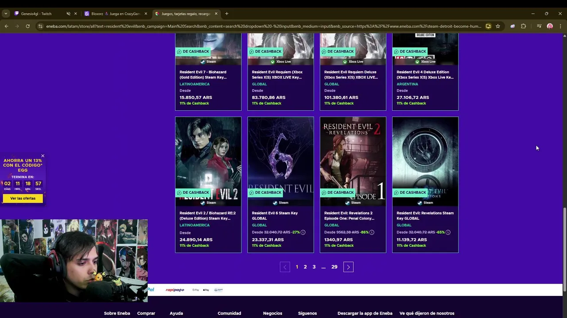Click the Steam icon on Resident Evil 6 card

[x=275, y=203]
